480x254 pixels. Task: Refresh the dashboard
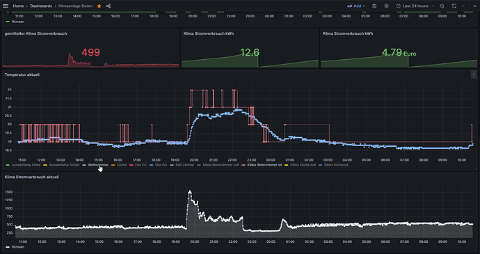coord(454,6)
